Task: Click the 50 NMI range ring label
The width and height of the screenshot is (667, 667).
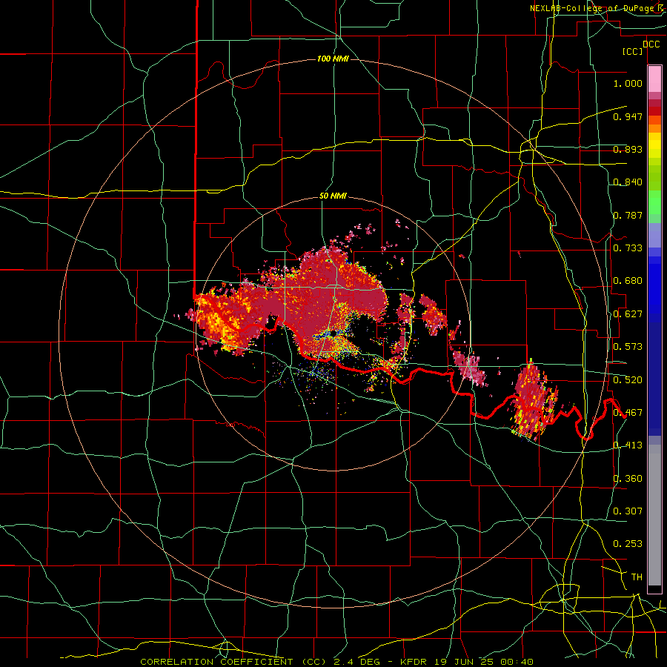Action: click(x=333, y=196)
